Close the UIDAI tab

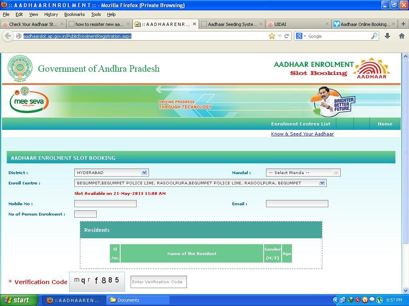[327, 24]
